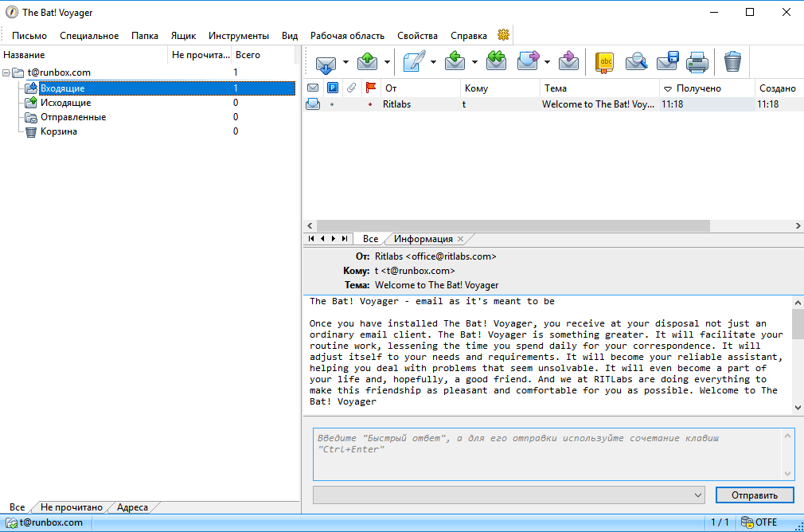Select the Все message view tab
The image size is (804, 532).
click(x=370, y=239)
